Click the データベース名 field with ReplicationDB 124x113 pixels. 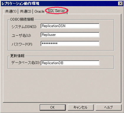(70, 63)
